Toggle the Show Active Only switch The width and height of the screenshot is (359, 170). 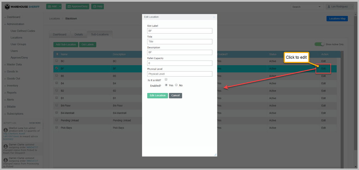tap(319, 44)
